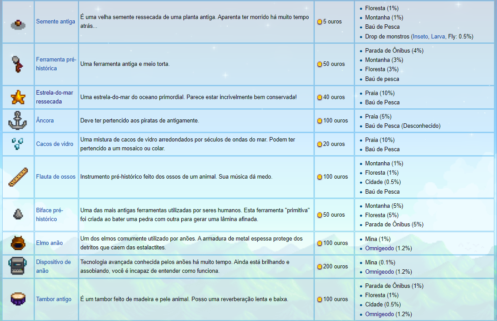Viewport: 497px width, 321px height.
Task: Open the Estrela-do-mar ressecada link
Action: coord(54,97)
